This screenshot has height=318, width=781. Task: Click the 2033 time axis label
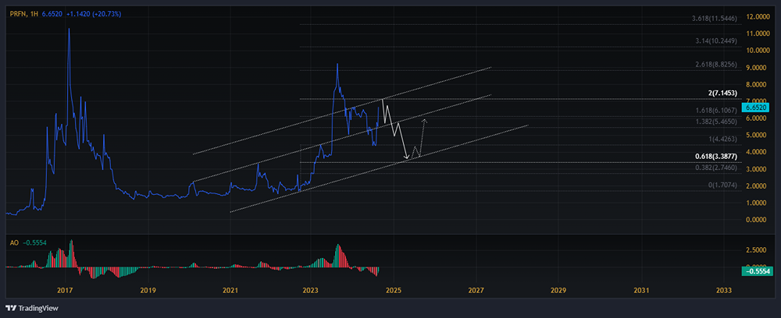[723, 288]
